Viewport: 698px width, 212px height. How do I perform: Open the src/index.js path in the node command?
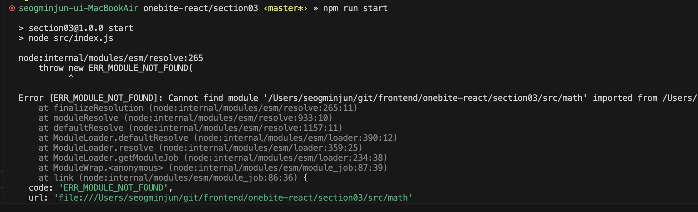[x=83, y=38]
